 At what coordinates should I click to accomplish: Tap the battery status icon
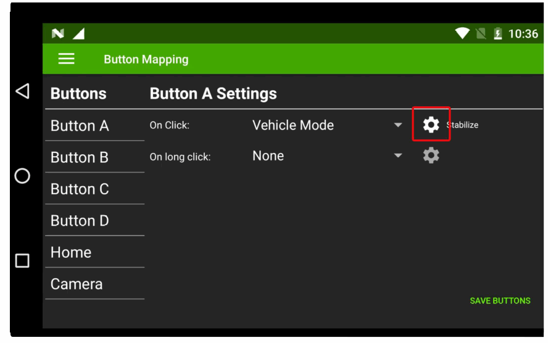tap(497, 34)
